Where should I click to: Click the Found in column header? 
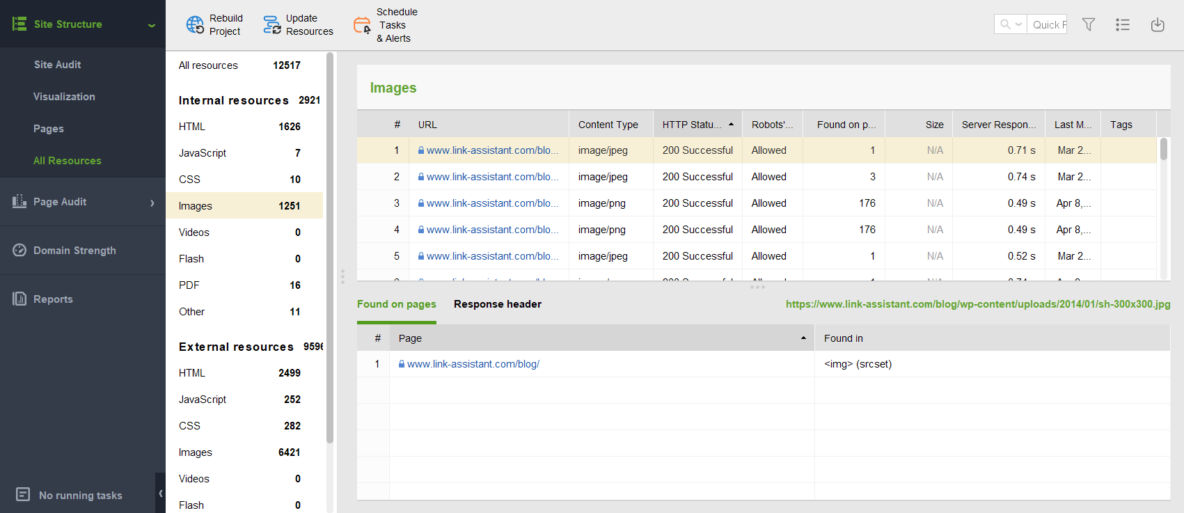pos(992,338)
